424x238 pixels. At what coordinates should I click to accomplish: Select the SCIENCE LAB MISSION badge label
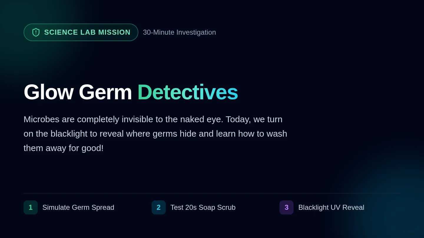(87, 32)
